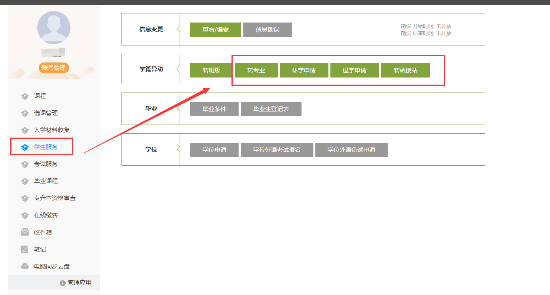Go to 入学材料收集

tap(51, 130)
